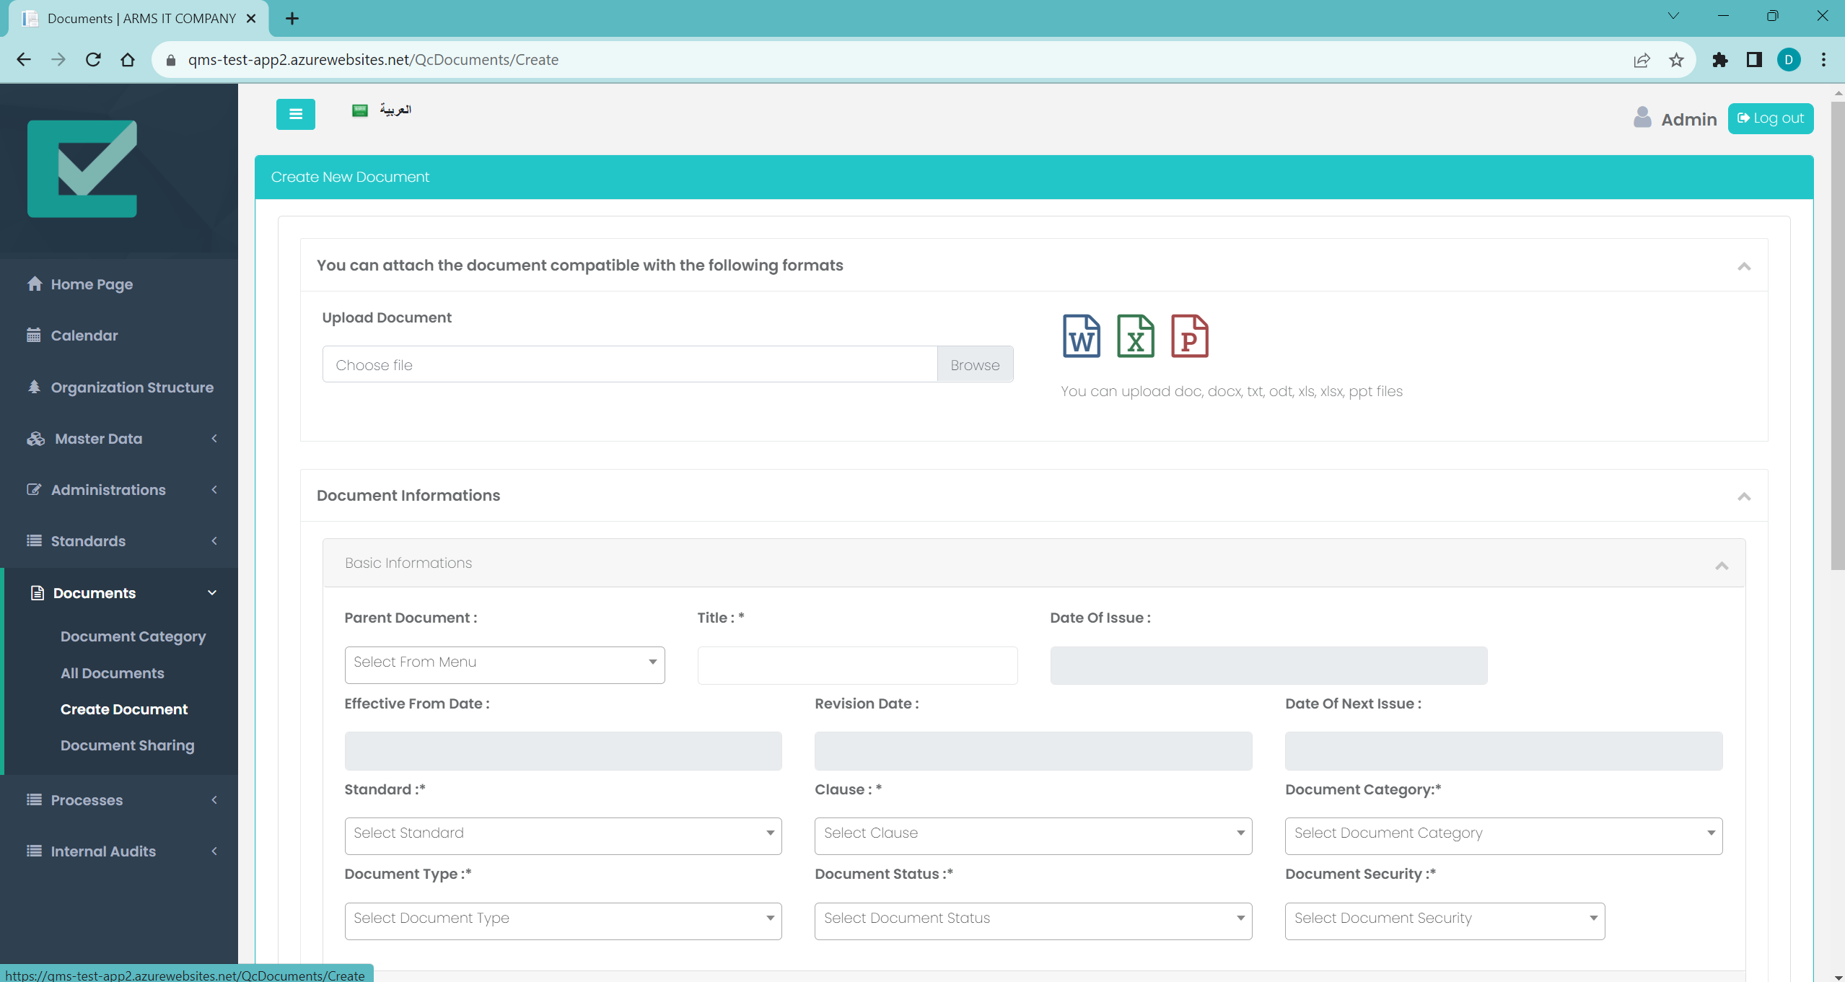Viewport: 1845px width, 982px height.
Task: Click the Internal Audits list icon
Action: point(33,851)
